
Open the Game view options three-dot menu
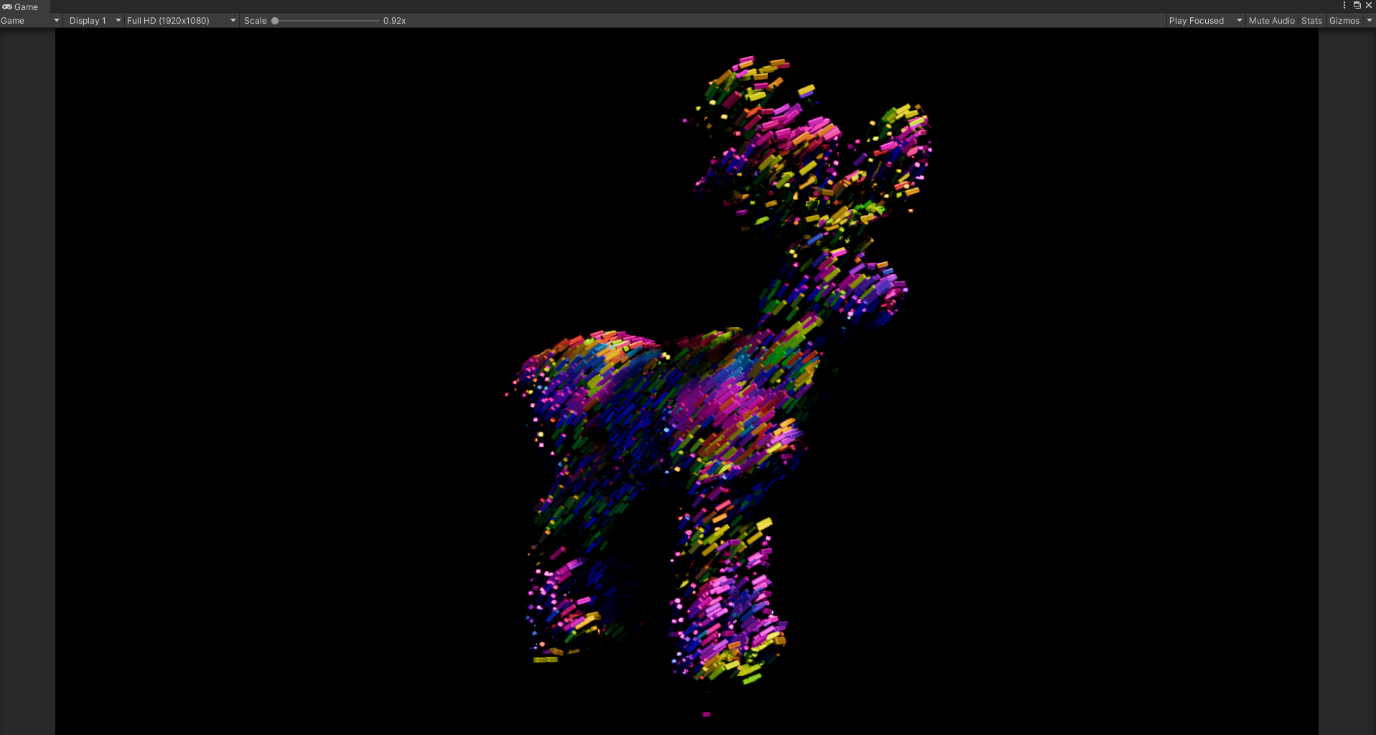pyautogui.click(x=1344, y=5)
